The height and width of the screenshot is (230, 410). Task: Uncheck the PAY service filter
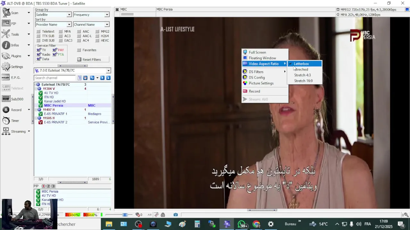(x=55, y=50)
